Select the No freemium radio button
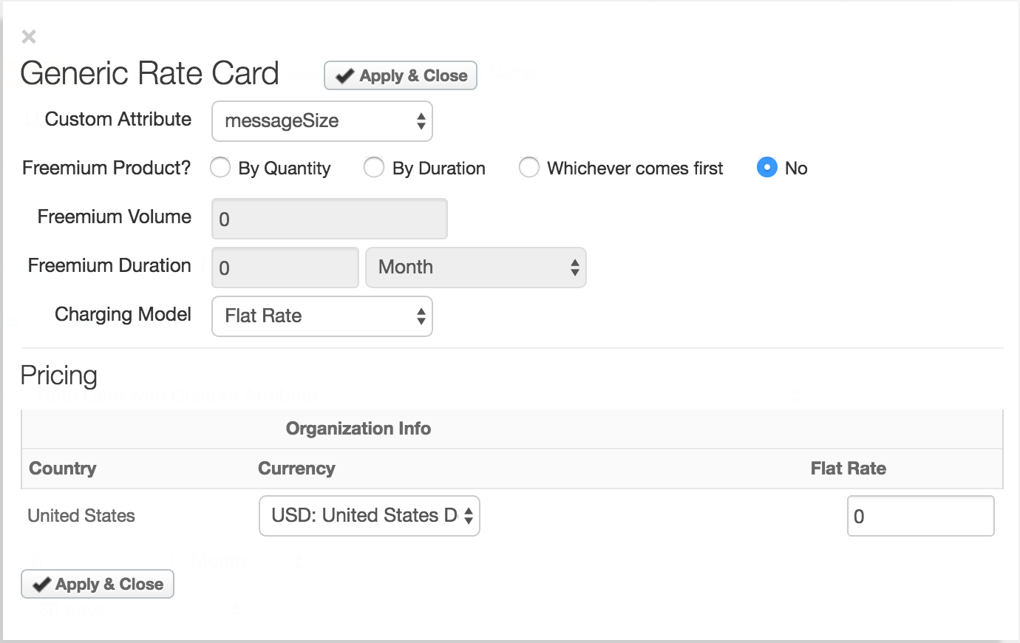 coord(767,168)
